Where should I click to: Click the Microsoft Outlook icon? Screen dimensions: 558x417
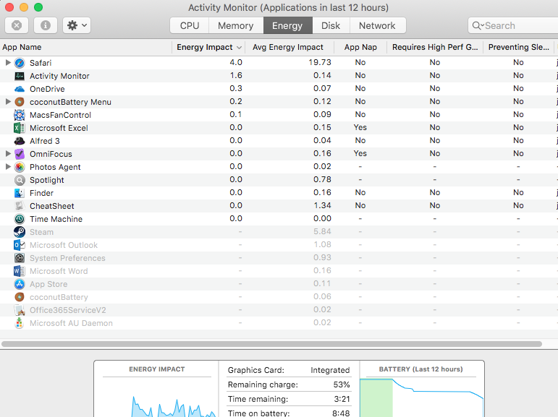20,245
